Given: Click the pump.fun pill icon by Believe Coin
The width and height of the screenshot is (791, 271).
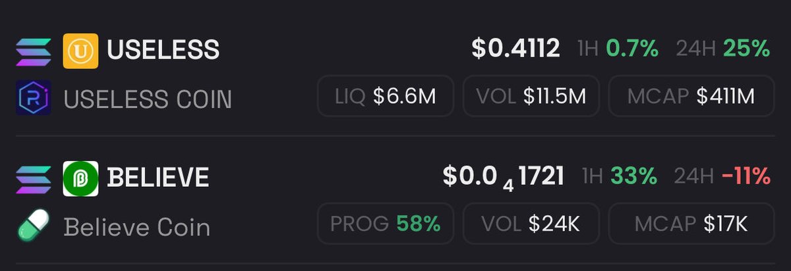Looking at the screenshot, I should (34, 226).
